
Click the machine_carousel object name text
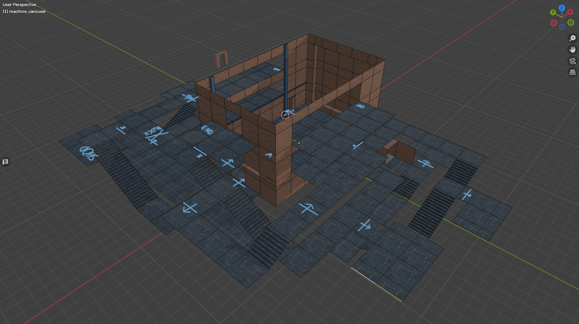pos(27,11)
